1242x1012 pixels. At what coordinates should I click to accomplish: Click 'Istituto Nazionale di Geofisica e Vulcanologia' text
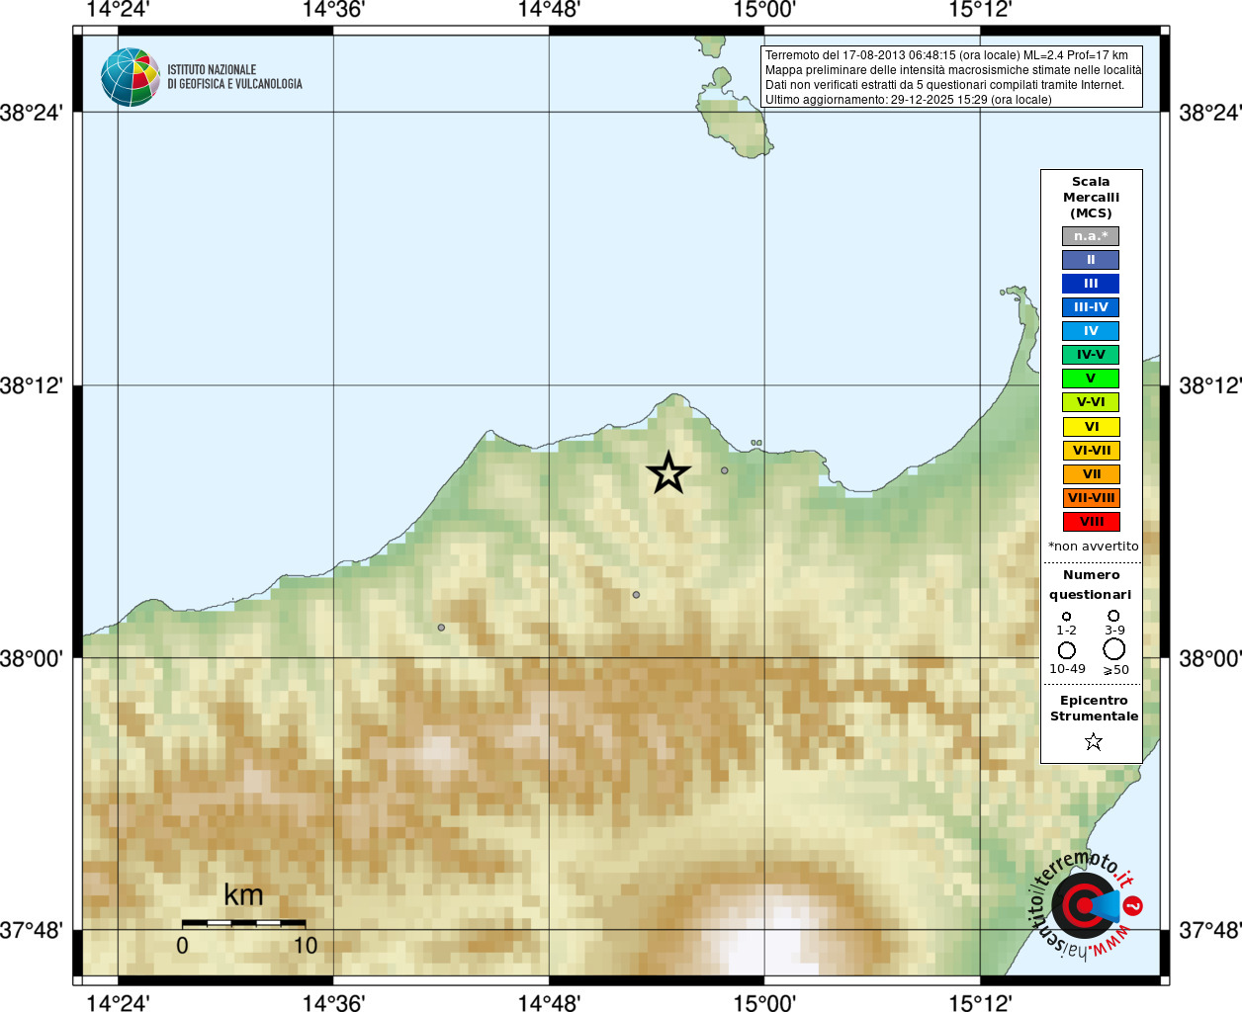click(234, 77)
